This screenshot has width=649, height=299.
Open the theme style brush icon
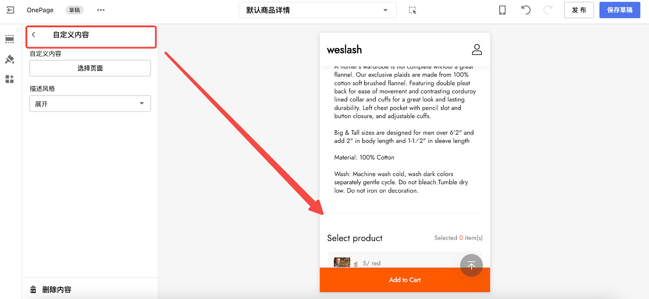coord(10,59)
